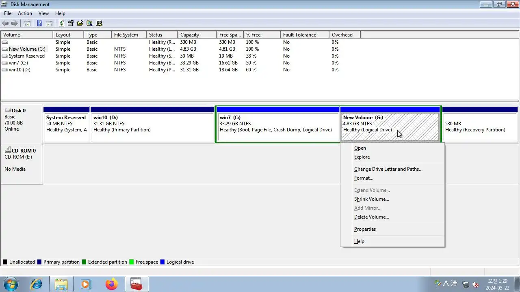The image size is (520, 292).
Task: Click the Explore magnifier toolbar icon
Action: (x=89, y=24)
